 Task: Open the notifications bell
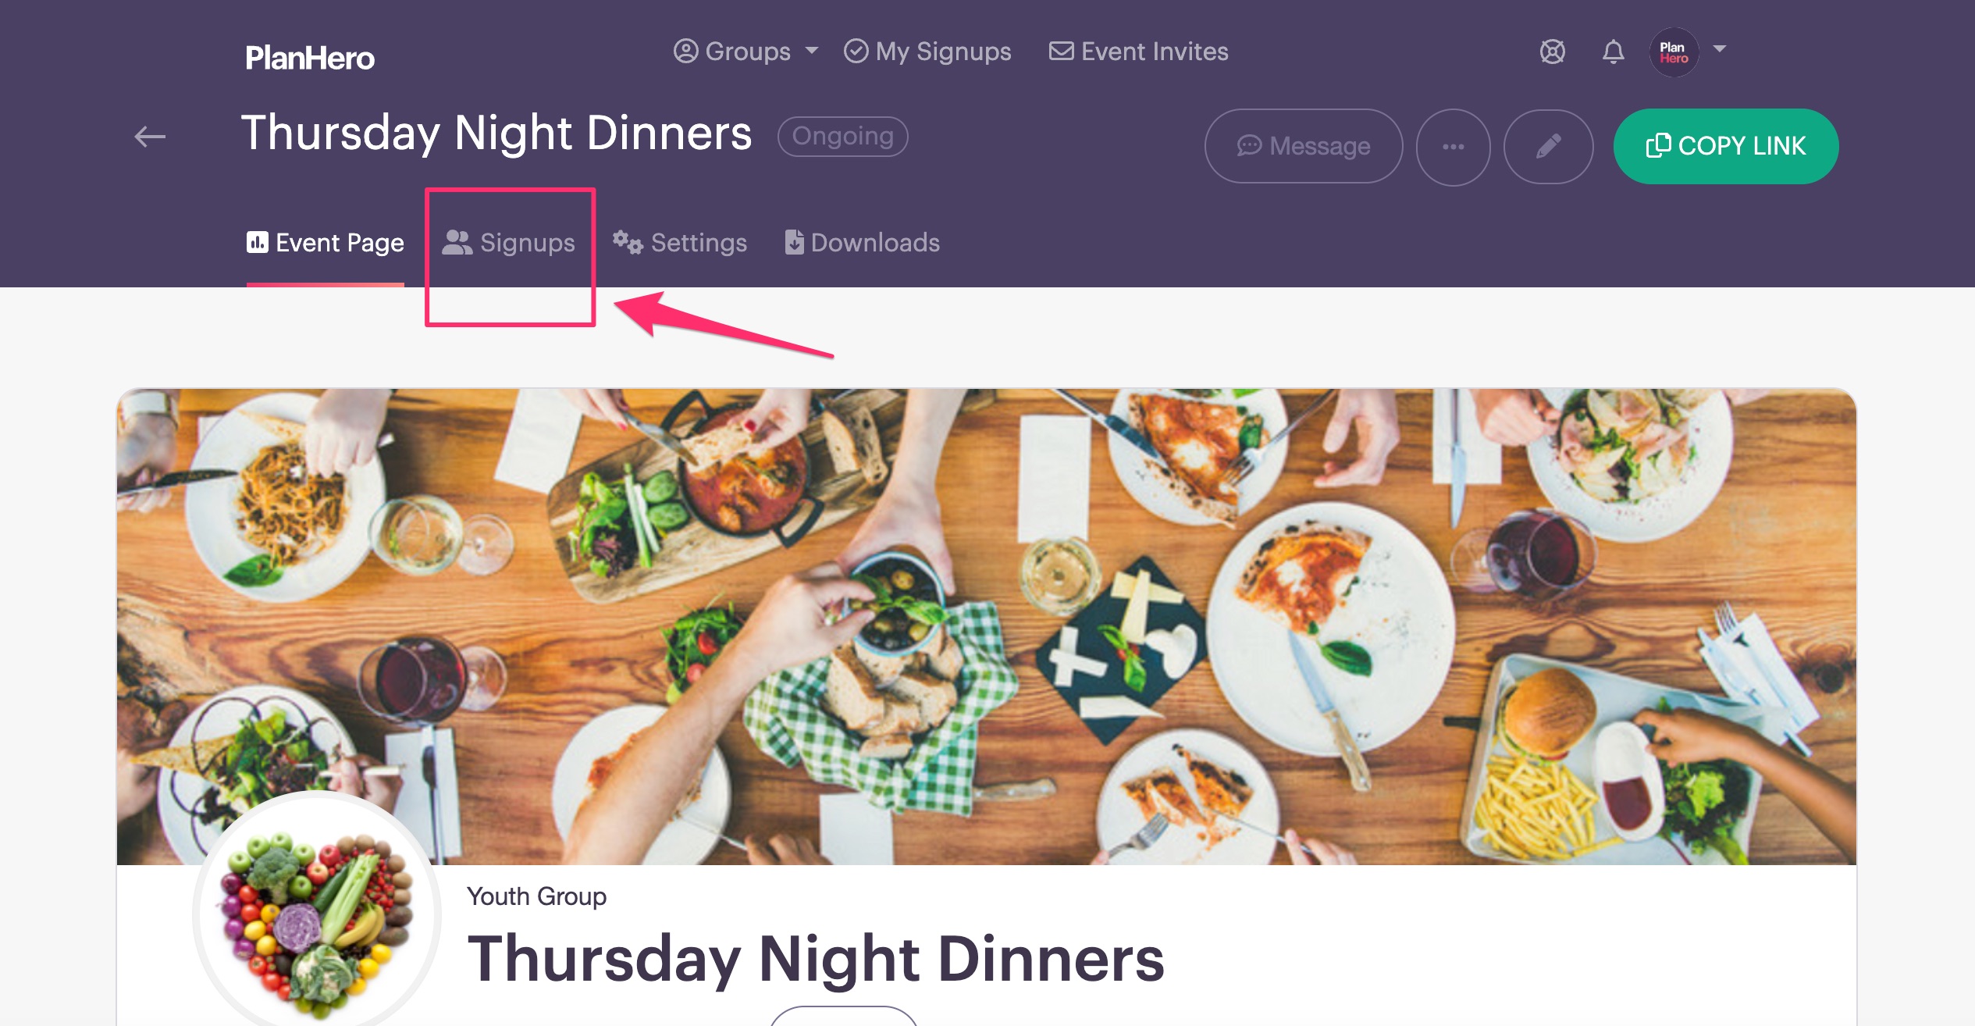tap(1613, 52)
